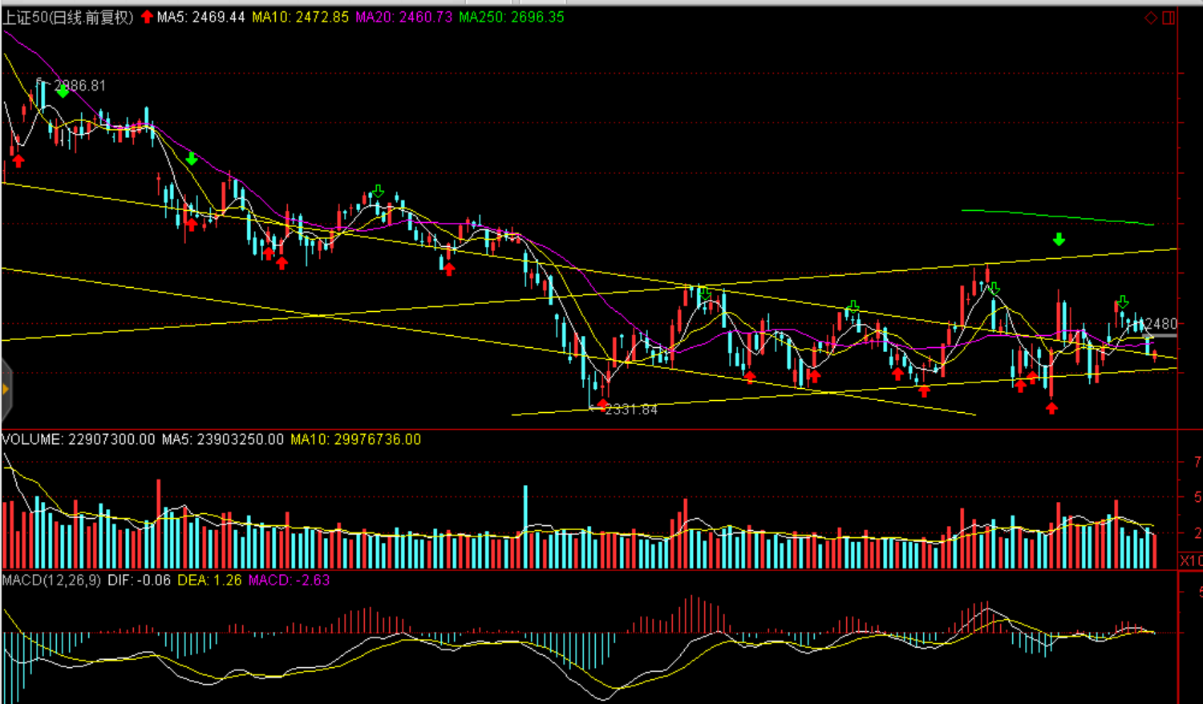Click the red buy arrow below the 2331.84 low
Viewport: 1203px width, 704px height.
click(603, 405)
